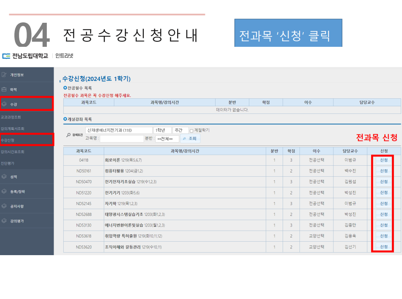Screen dimensions: 402x299
Task: Click the 학적 briefcase icon
Action: pyautogui.click(x=4, y=89)
